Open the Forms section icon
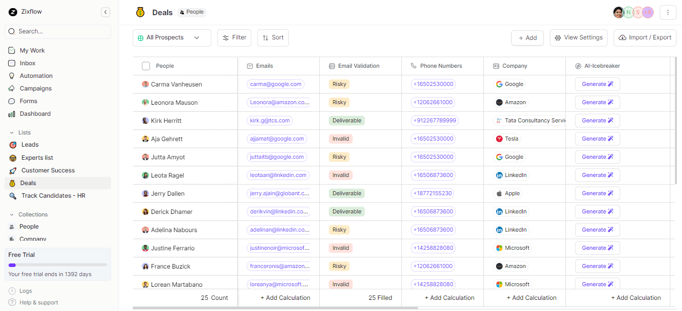The height and width of the screenshot is (311, 682). [x=12, y=101]
